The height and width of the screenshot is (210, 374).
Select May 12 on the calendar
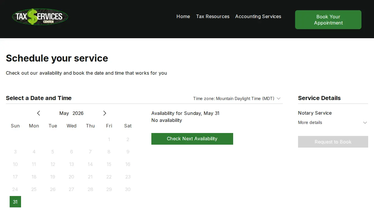tap(53, 164)
